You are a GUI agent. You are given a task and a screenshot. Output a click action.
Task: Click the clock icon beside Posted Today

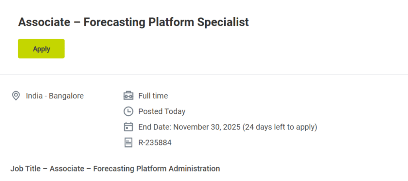tap(128, 111)
